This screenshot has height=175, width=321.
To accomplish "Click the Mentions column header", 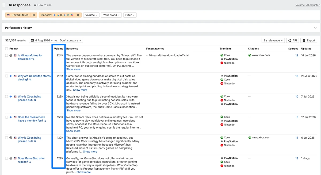I will point(226,49).
